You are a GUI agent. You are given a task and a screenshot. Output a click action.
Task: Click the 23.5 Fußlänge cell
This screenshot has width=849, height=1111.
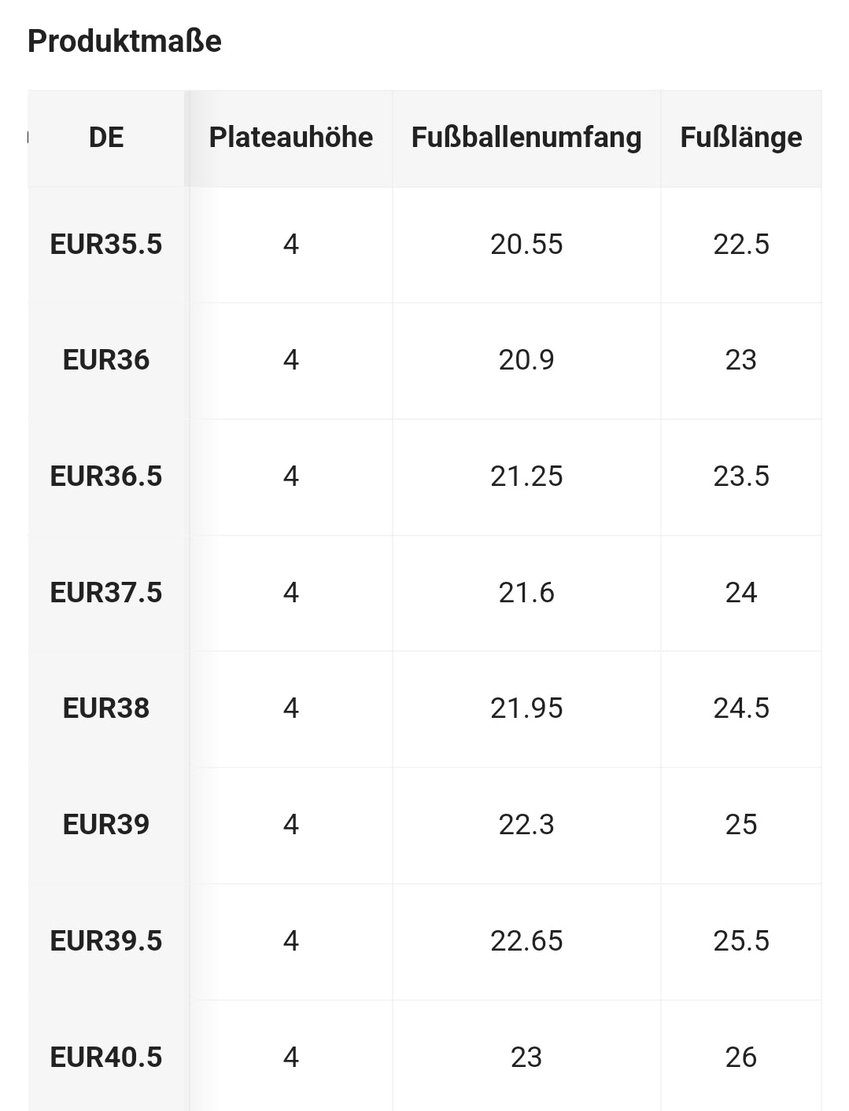click(741, 476)
